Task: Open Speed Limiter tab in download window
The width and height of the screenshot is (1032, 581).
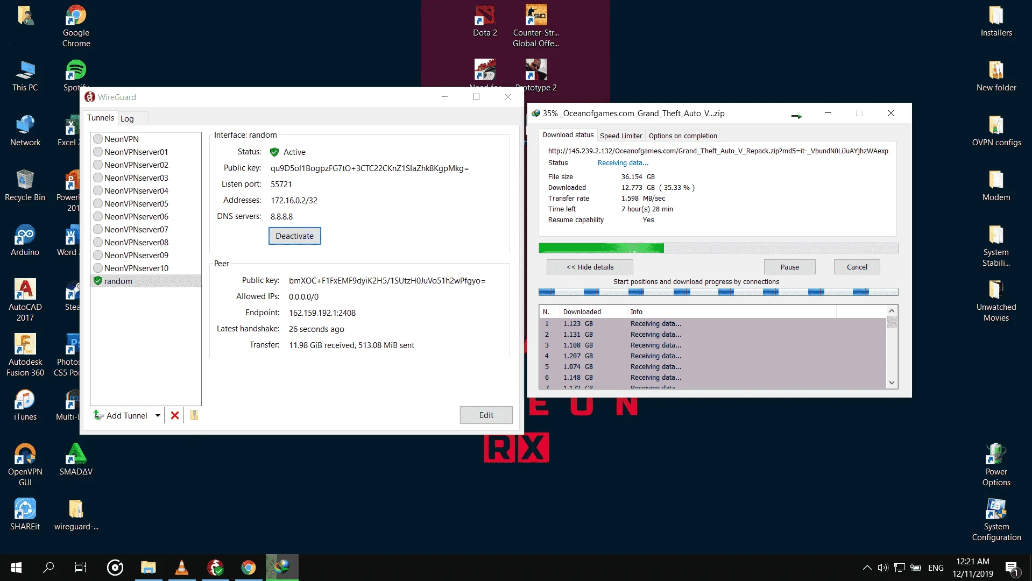Action: click(621, 136)
